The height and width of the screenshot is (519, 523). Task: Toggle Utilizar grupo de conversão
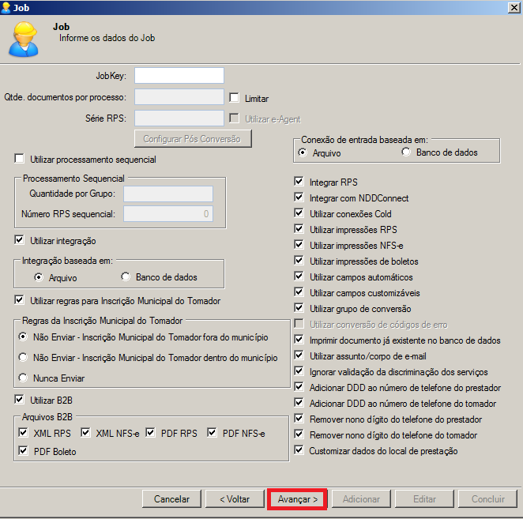click(299, 307)
